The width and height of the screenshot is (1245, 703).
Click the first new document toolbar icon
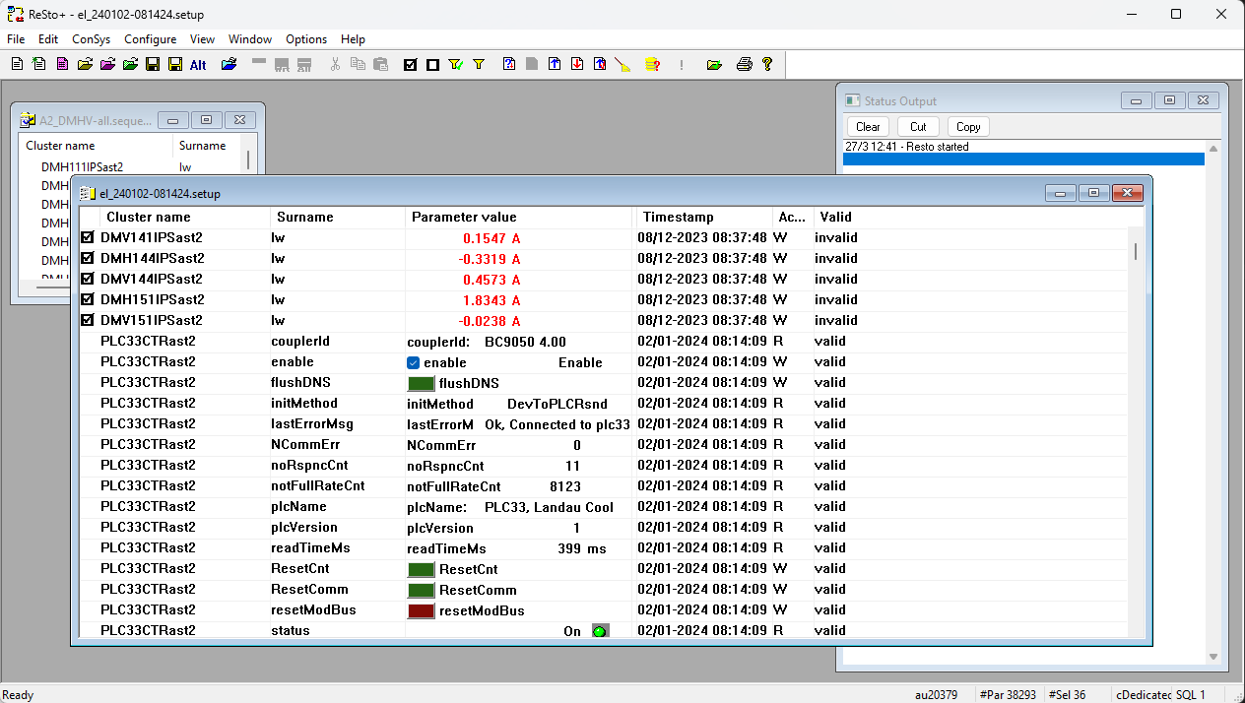pyautogui.click(x=17, y=65)
